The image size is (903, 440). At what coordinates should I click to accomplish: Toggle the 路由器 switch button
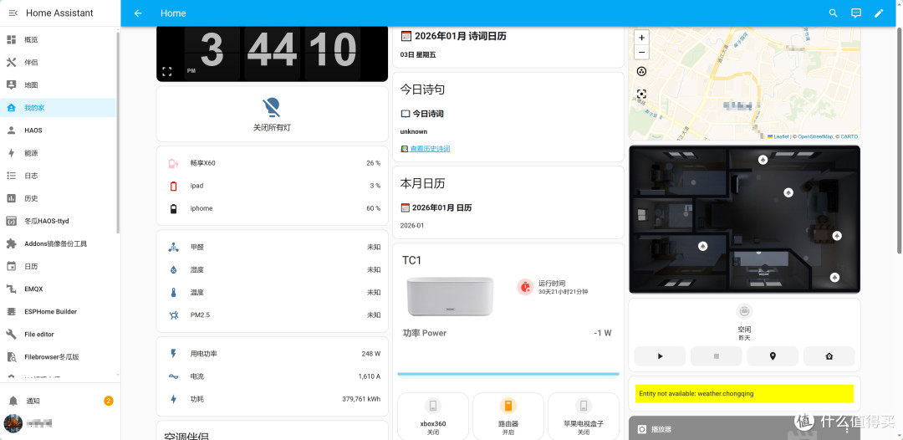coord(508,415)
